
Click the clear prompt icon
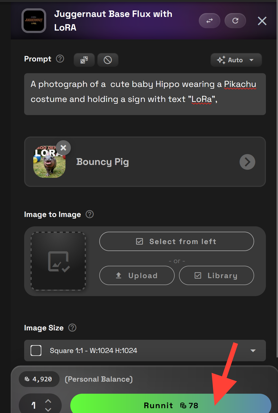tap(108, 60)
